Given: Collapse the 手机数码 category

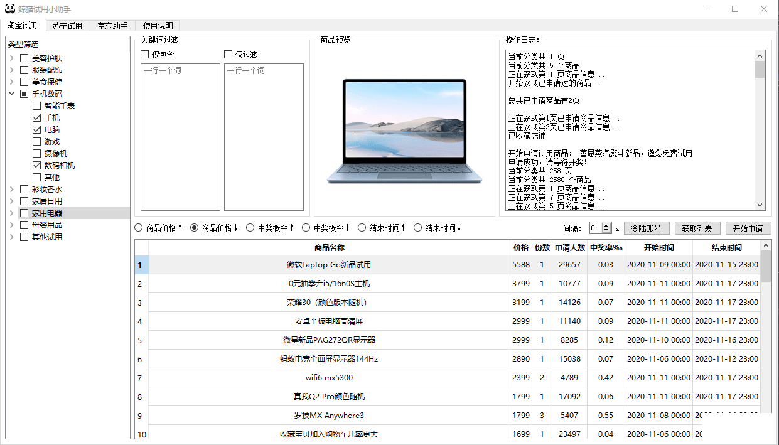Looking at the screenshot, I should (11, 94).
